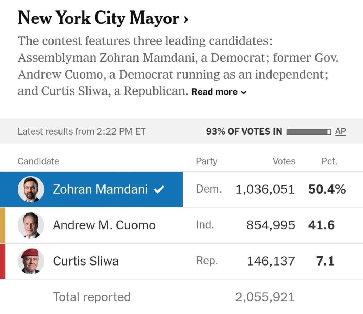
Task: Click the Candidate column header
Action: (38, 161)
